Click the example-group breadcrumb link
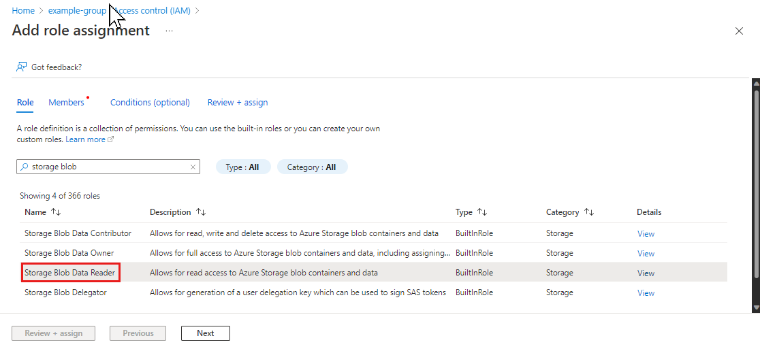 77,11
